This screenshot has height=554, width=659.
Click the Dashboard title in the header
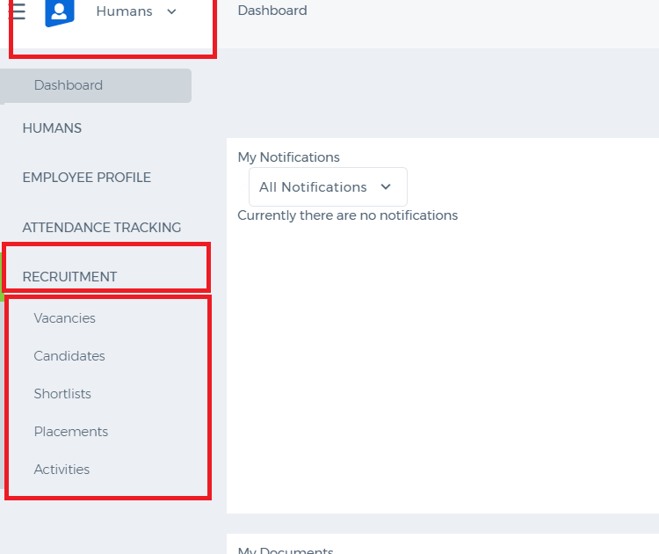[272, 11]
